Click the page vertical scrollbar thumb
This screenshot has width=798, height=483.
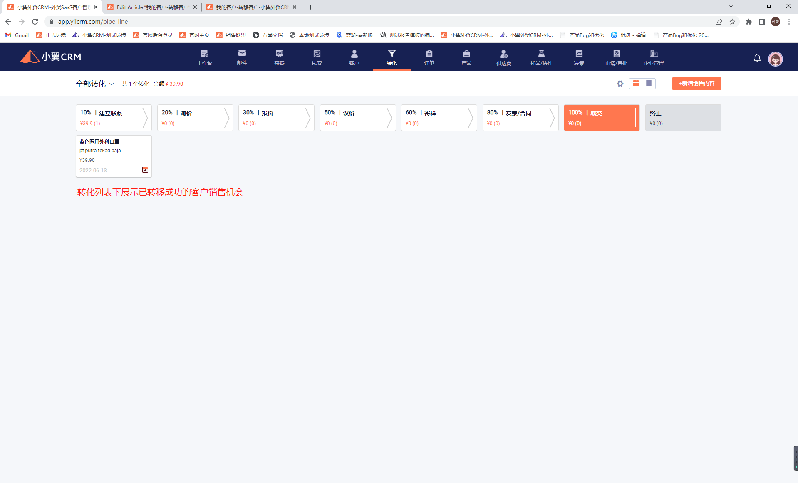[796, 458]
